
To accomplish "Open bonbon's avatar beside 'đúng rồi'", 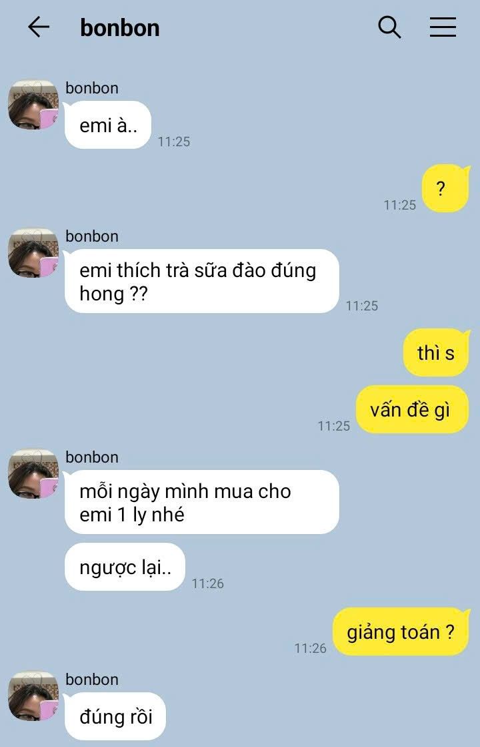I will coord(33,696).
